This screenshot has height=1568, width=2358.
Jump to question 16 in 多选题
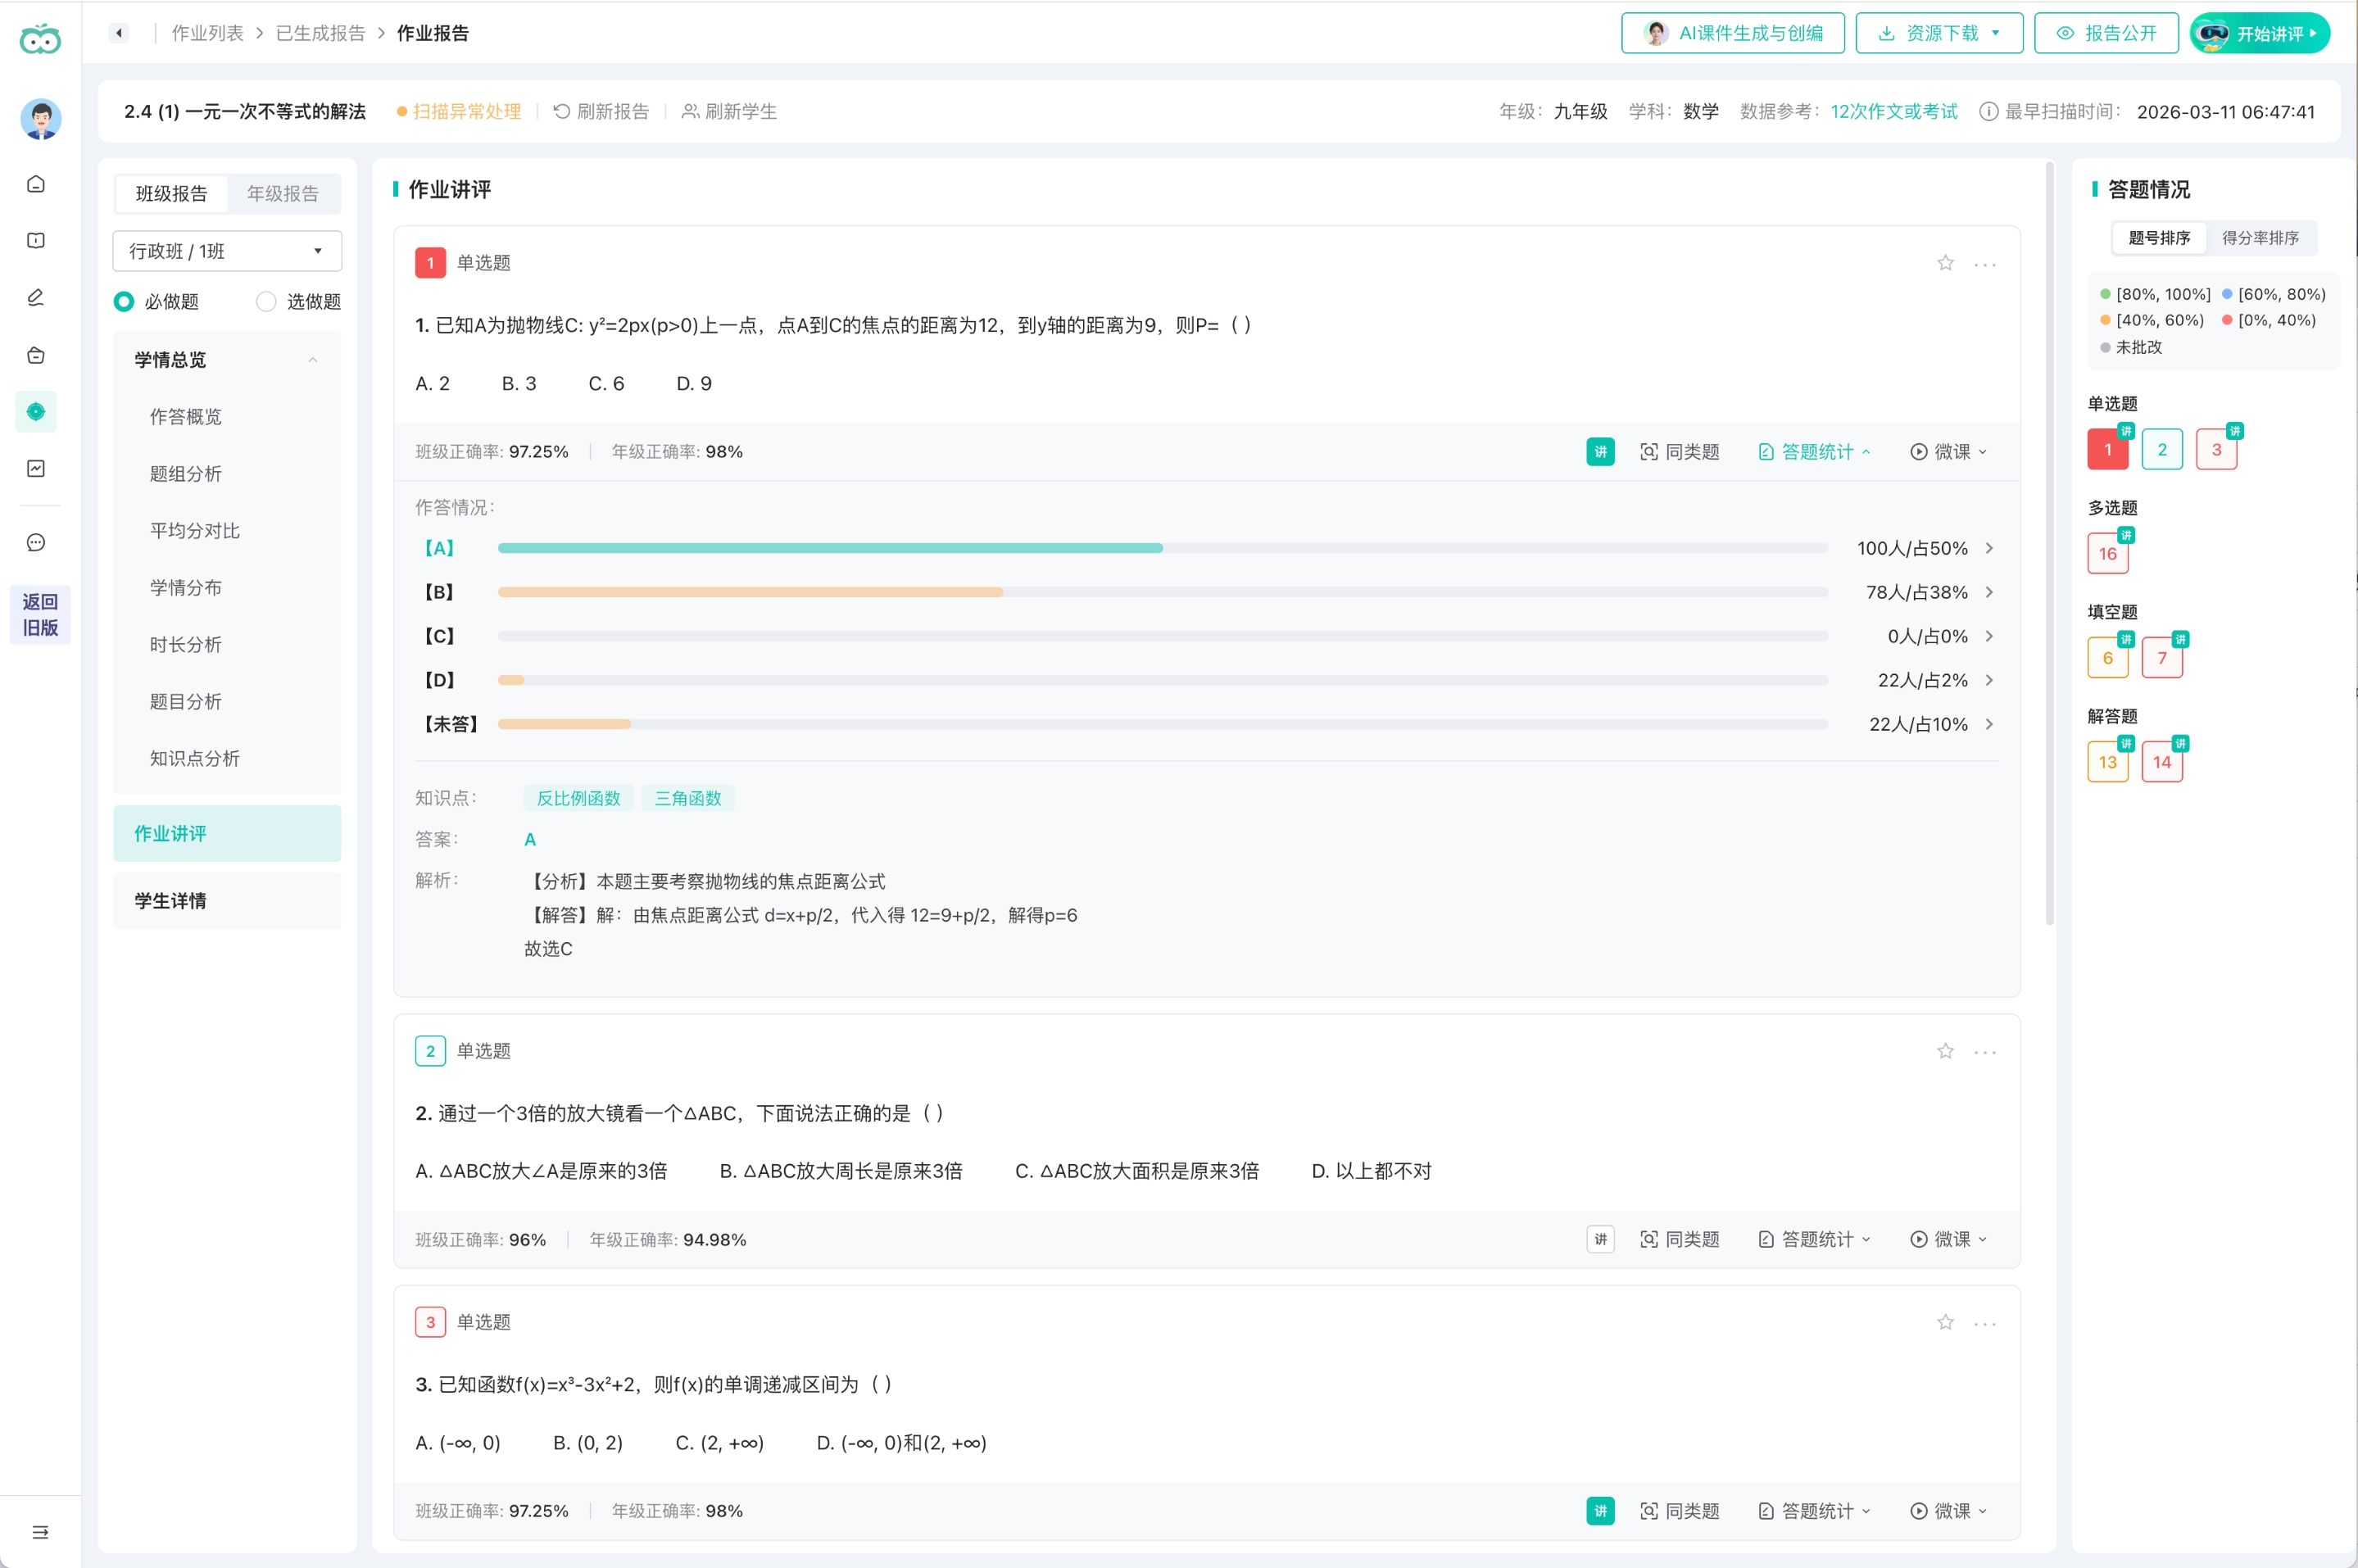(x=2108, y=553)
